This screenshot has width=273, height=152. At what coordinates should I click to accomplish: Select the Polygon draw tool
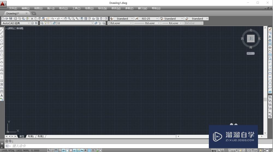[x=2, y=40]
